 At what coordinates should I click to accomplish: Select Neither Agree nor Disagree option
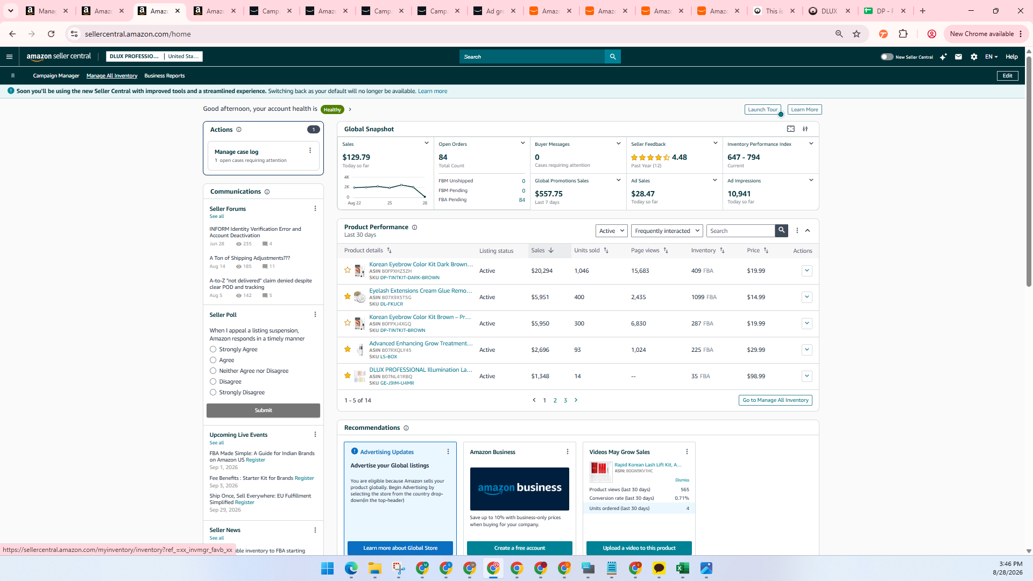point(213,371)
